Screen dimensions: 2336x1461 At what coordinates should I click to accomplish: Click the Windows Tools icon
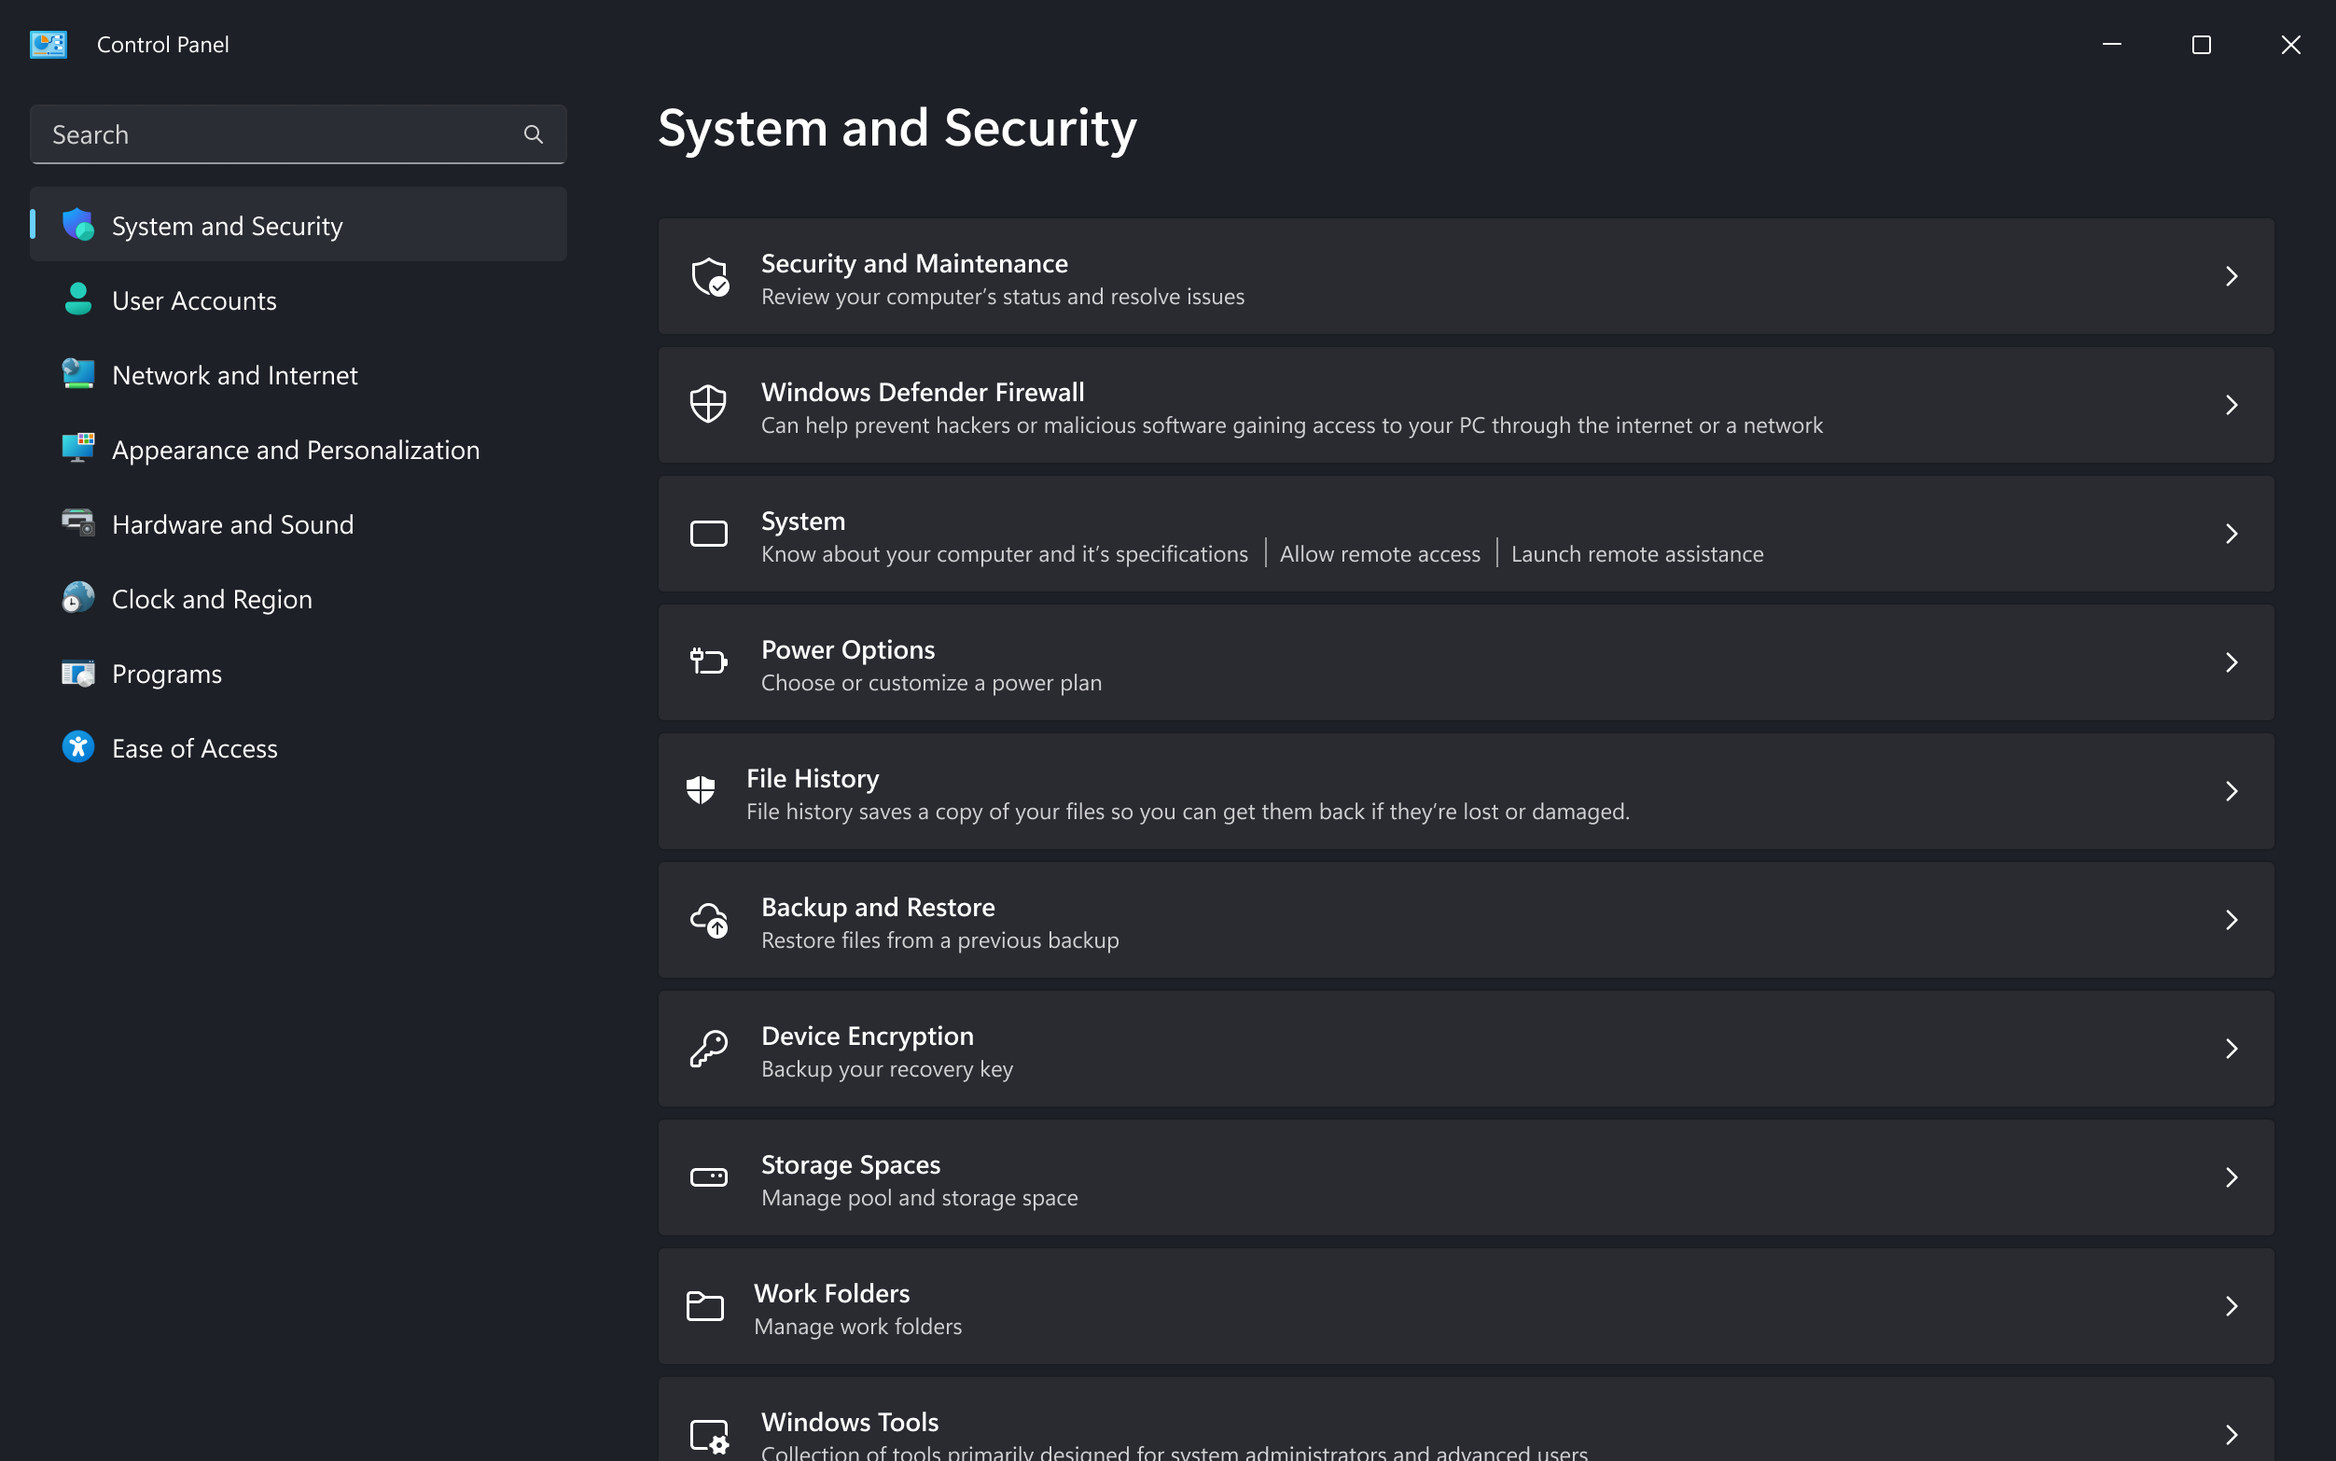(x=708, y=1434)
